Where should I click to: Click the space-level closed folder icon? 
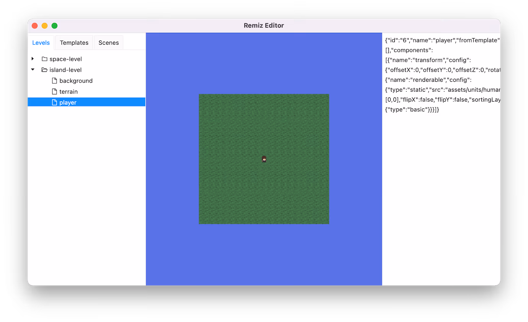click(x=44, y=59)
